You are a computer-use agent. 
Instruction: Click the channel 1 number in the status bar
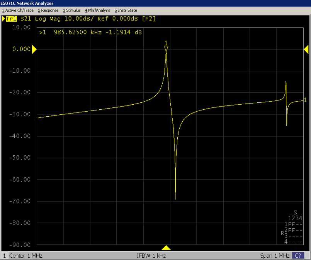5,256
